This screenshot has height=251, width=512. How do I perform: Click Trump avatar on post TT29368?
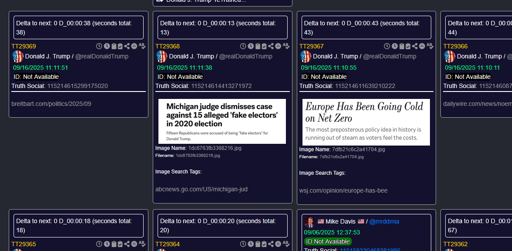click(162, 56)
